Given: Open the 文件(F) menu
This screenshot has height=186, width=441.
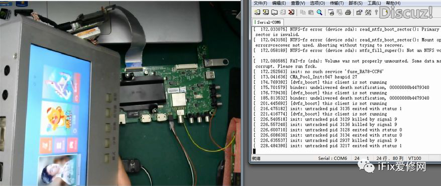Looking at the screenshot, I should point(260,3).
